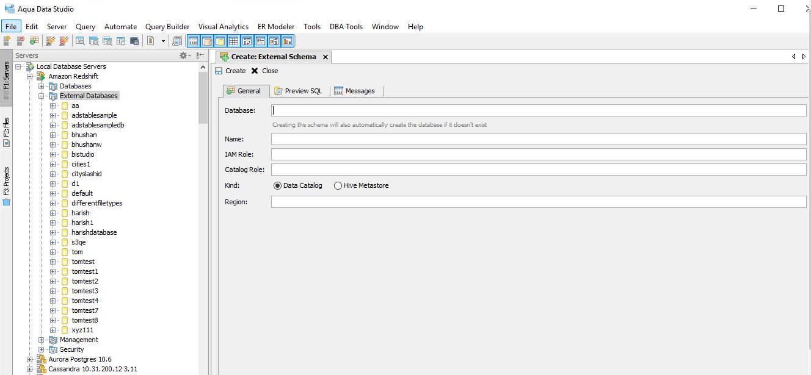This screenshot has height=375, width=811.
Task: Click the Create text button
Action: click(x=236, y=71)
